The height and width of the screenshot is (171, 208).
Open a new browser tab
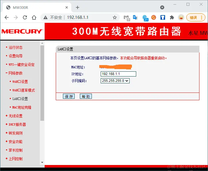point(78,7)
